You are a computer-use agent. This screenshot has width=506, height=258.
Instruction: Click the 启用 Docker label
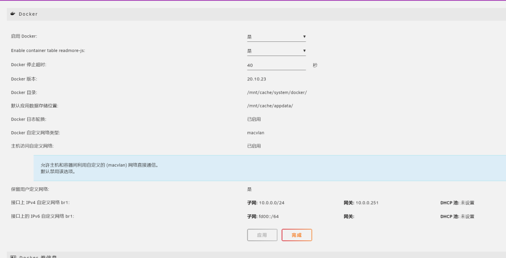(x=24, y=36)
